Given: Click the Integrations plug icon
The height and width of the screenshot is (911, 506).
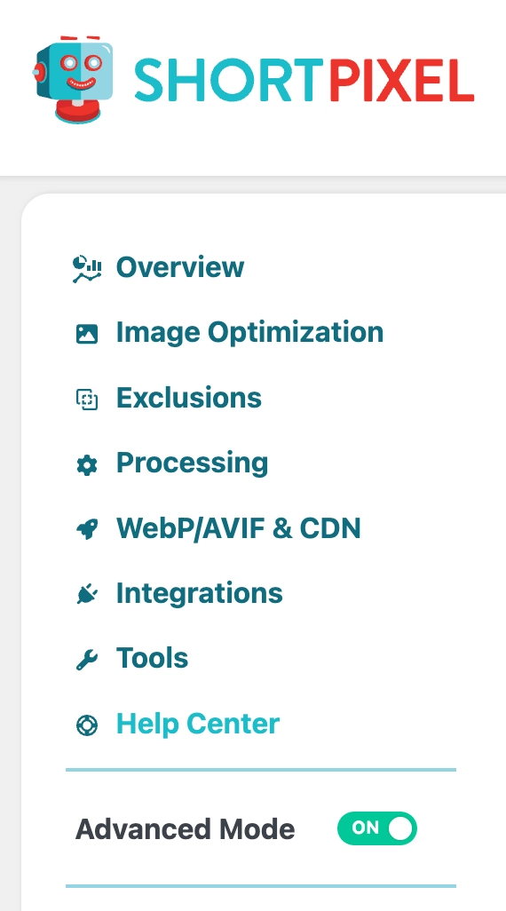Looking at the screenshot, I should 87,595.
